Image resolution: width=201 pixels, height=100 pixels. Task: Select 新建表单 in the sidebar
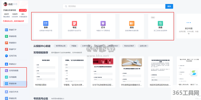(15, 83)
